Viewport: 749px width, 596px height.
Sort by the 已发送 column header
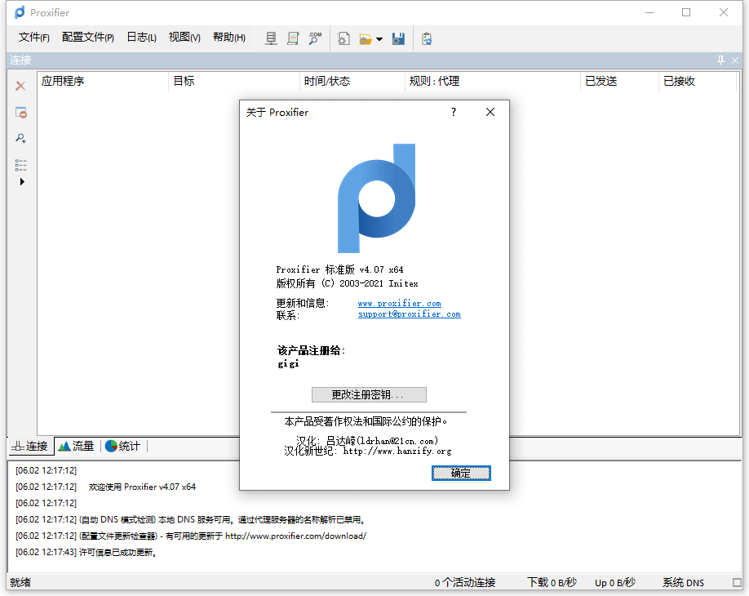620,82
